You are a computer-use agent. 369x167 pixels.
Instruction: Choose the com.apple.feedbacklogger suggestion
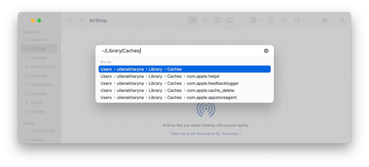click(x=185, y=83)
